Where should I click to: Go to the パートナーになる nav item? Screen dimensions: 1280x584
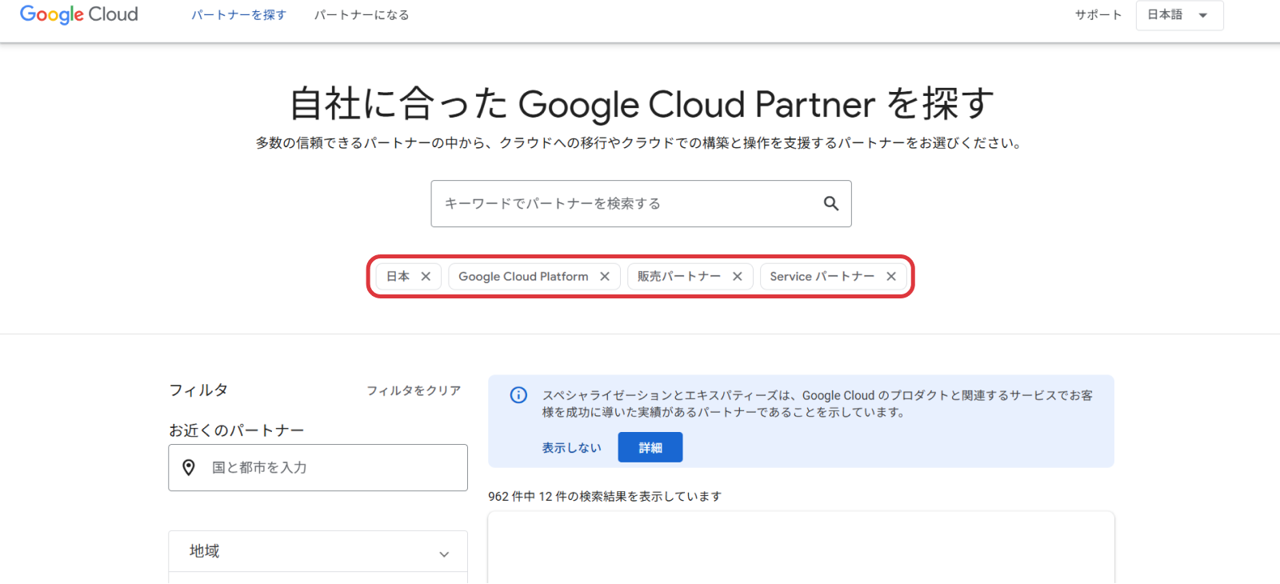361,15
